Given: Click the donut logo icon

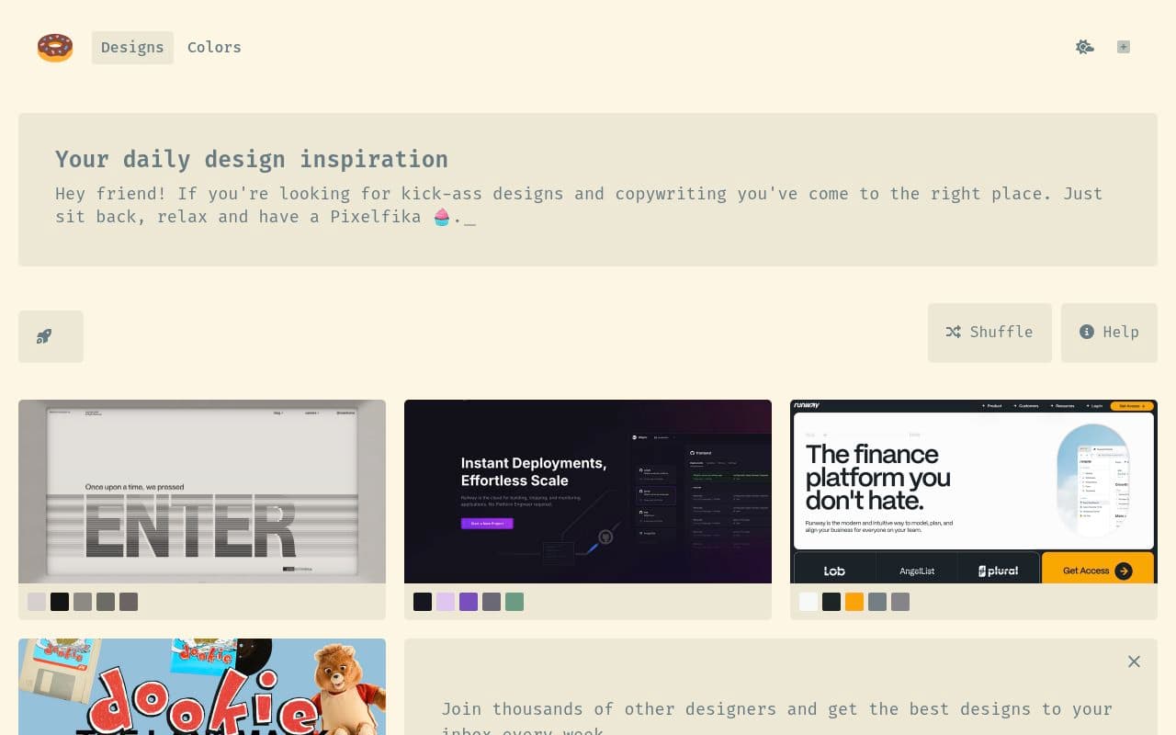Looking at the screenshot, I should pyautogui.click(x=55, y=47).
